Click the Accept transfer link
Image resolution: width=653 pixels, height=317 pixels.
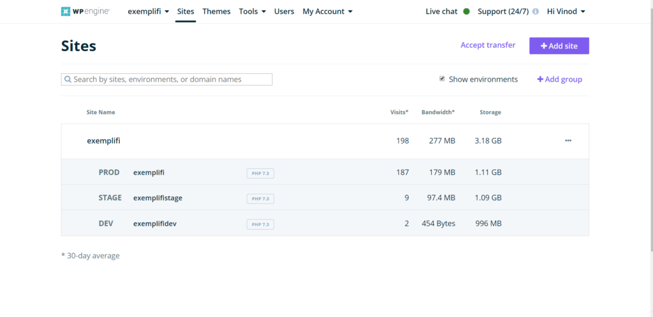point(488,45)
